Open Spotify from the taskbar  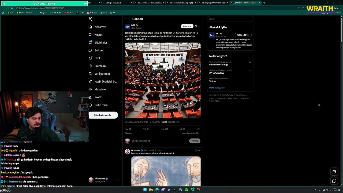pos(186,190)
